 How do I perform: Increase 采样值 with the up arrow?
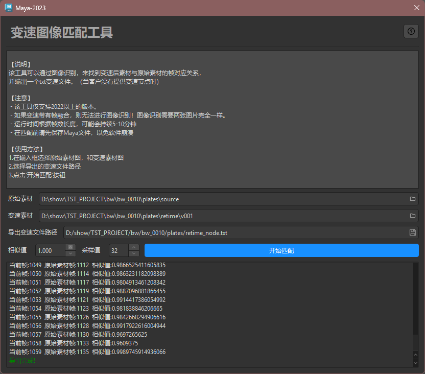pyautogui.click(x=134, y=247)
